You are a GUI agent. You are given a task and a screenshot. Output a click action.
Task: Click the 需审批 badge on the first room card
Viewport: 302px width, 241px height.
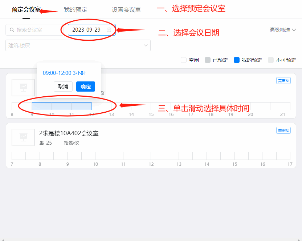click(283, 80)
